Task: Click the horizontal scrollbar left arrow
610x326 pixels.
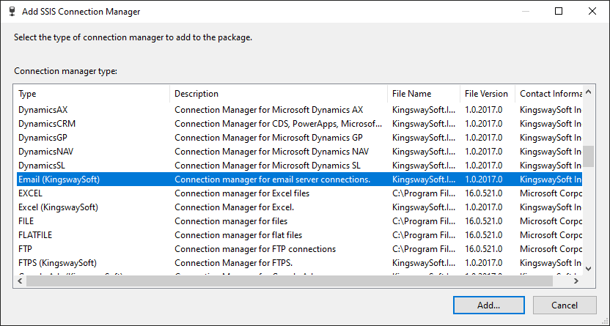Action: 21,281
